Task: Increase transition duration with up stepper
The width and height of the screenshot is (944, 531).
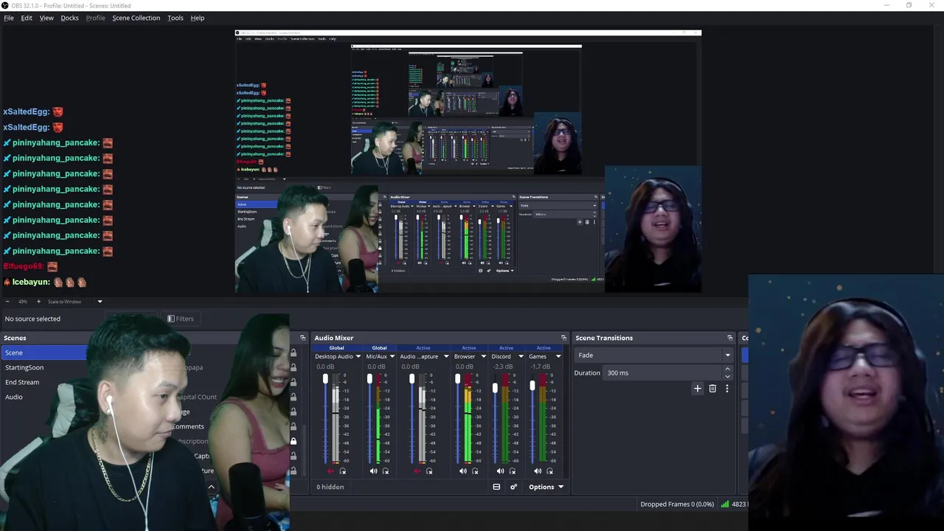Action: pyautogui.click(x=728, y=369)
